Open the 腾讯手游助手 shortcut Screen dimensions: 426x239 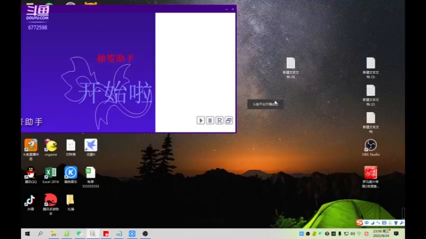coord(51,204)
